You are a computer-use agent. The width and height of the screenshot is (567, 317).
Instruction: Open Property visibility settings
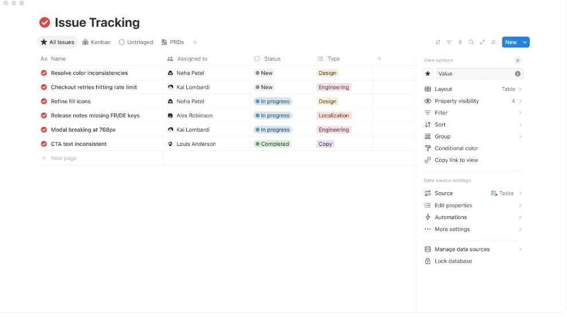tap(456, 101)
